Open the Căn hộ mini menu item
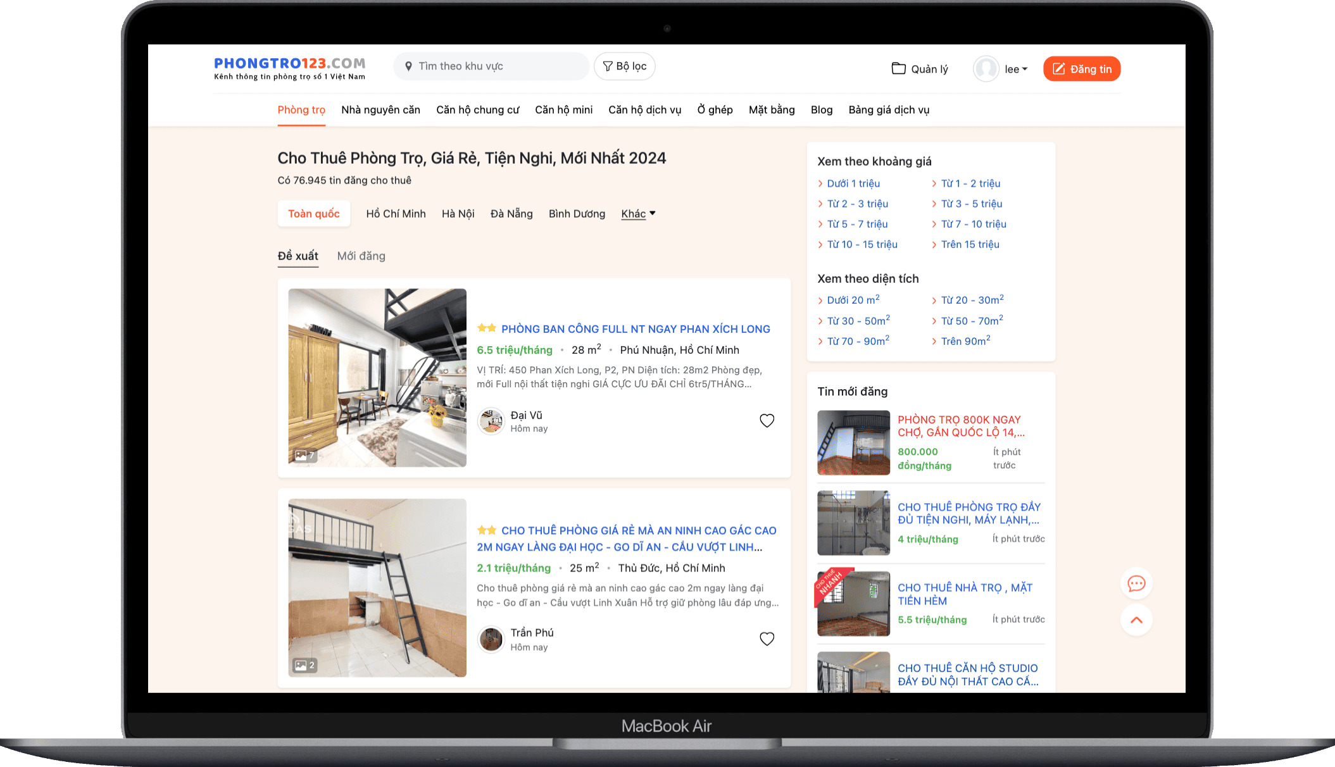The width and height of the screenshot is (1335, 767). (563, 110)
